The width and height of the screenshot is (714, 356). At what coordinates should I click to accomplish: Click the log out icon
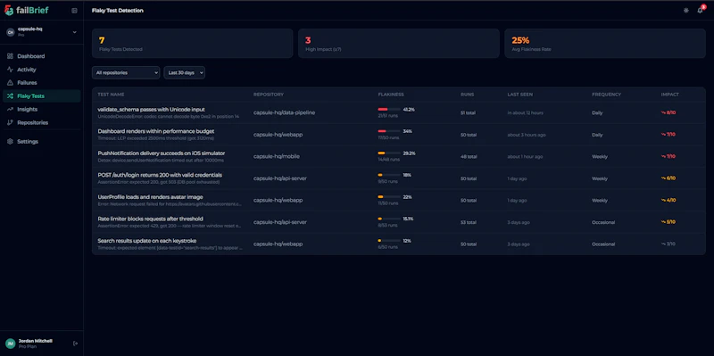pos(75,344)
